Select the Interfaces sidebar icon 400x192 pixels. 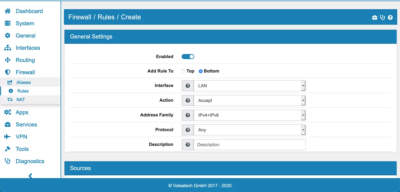(x=7, y=48)
